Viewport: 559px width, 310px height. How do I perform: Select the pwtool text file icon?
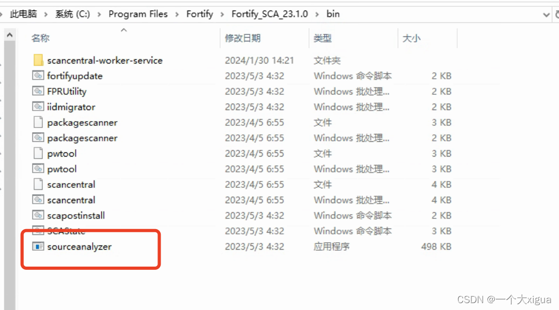[37, 153]
